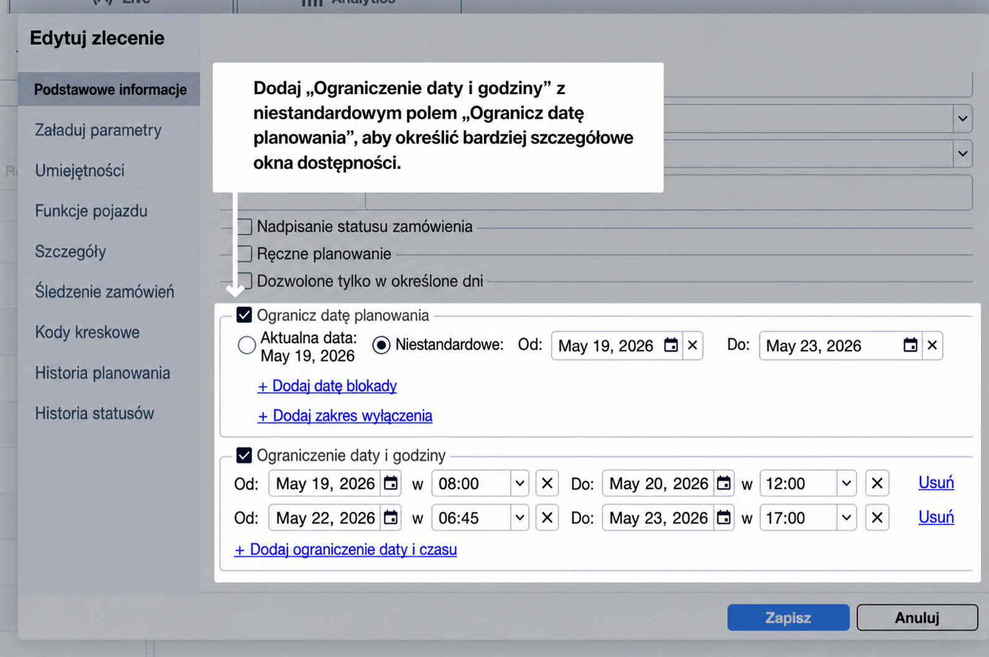Expand the 17:00 time dropdown
The height and width of the screenshot is (657, 989).
click(x=846, y=518)
